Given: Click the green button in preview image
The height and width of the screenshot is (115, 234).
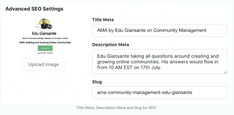Looking at the screenshot, I should point(45,48).
